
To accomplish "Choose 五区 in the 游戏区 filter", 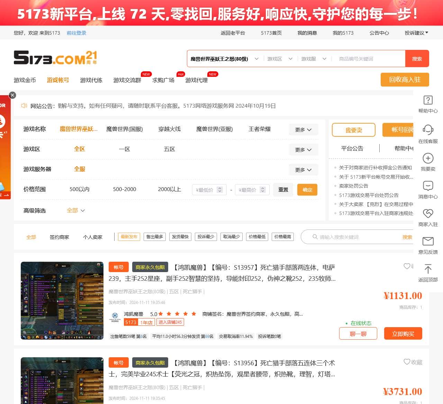I will point(169,149).
